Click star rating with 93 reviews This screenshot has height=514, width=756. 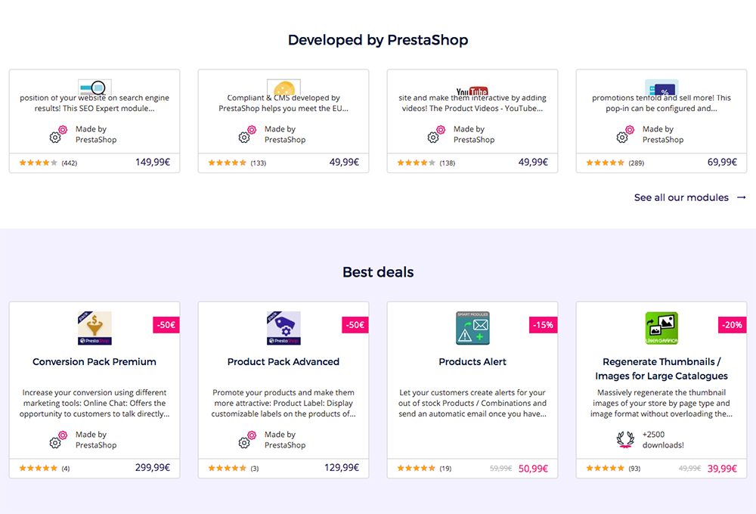click(x=605, y=468)
